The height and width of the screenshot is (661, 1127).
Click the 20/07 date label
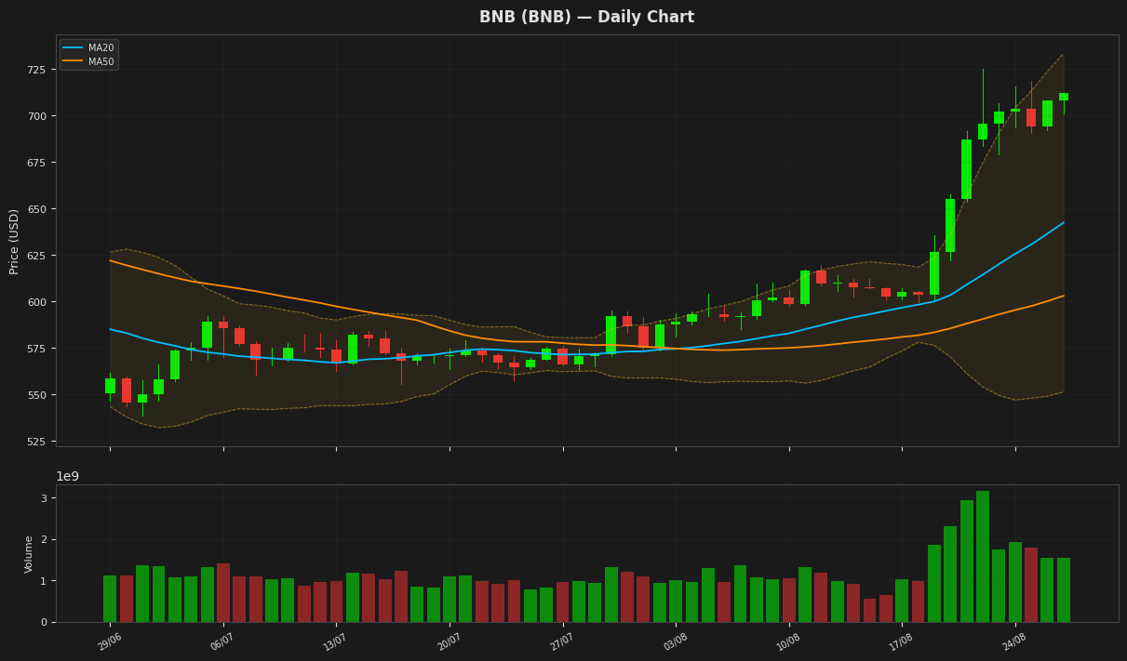[x=449, y=641]
